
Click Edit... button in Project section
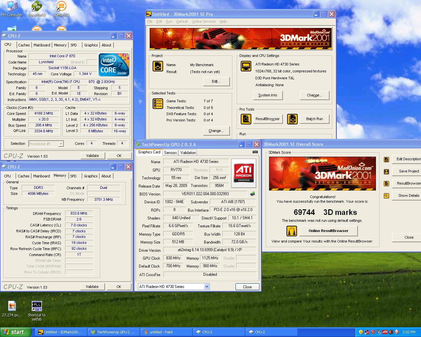[x=216, y=81]
